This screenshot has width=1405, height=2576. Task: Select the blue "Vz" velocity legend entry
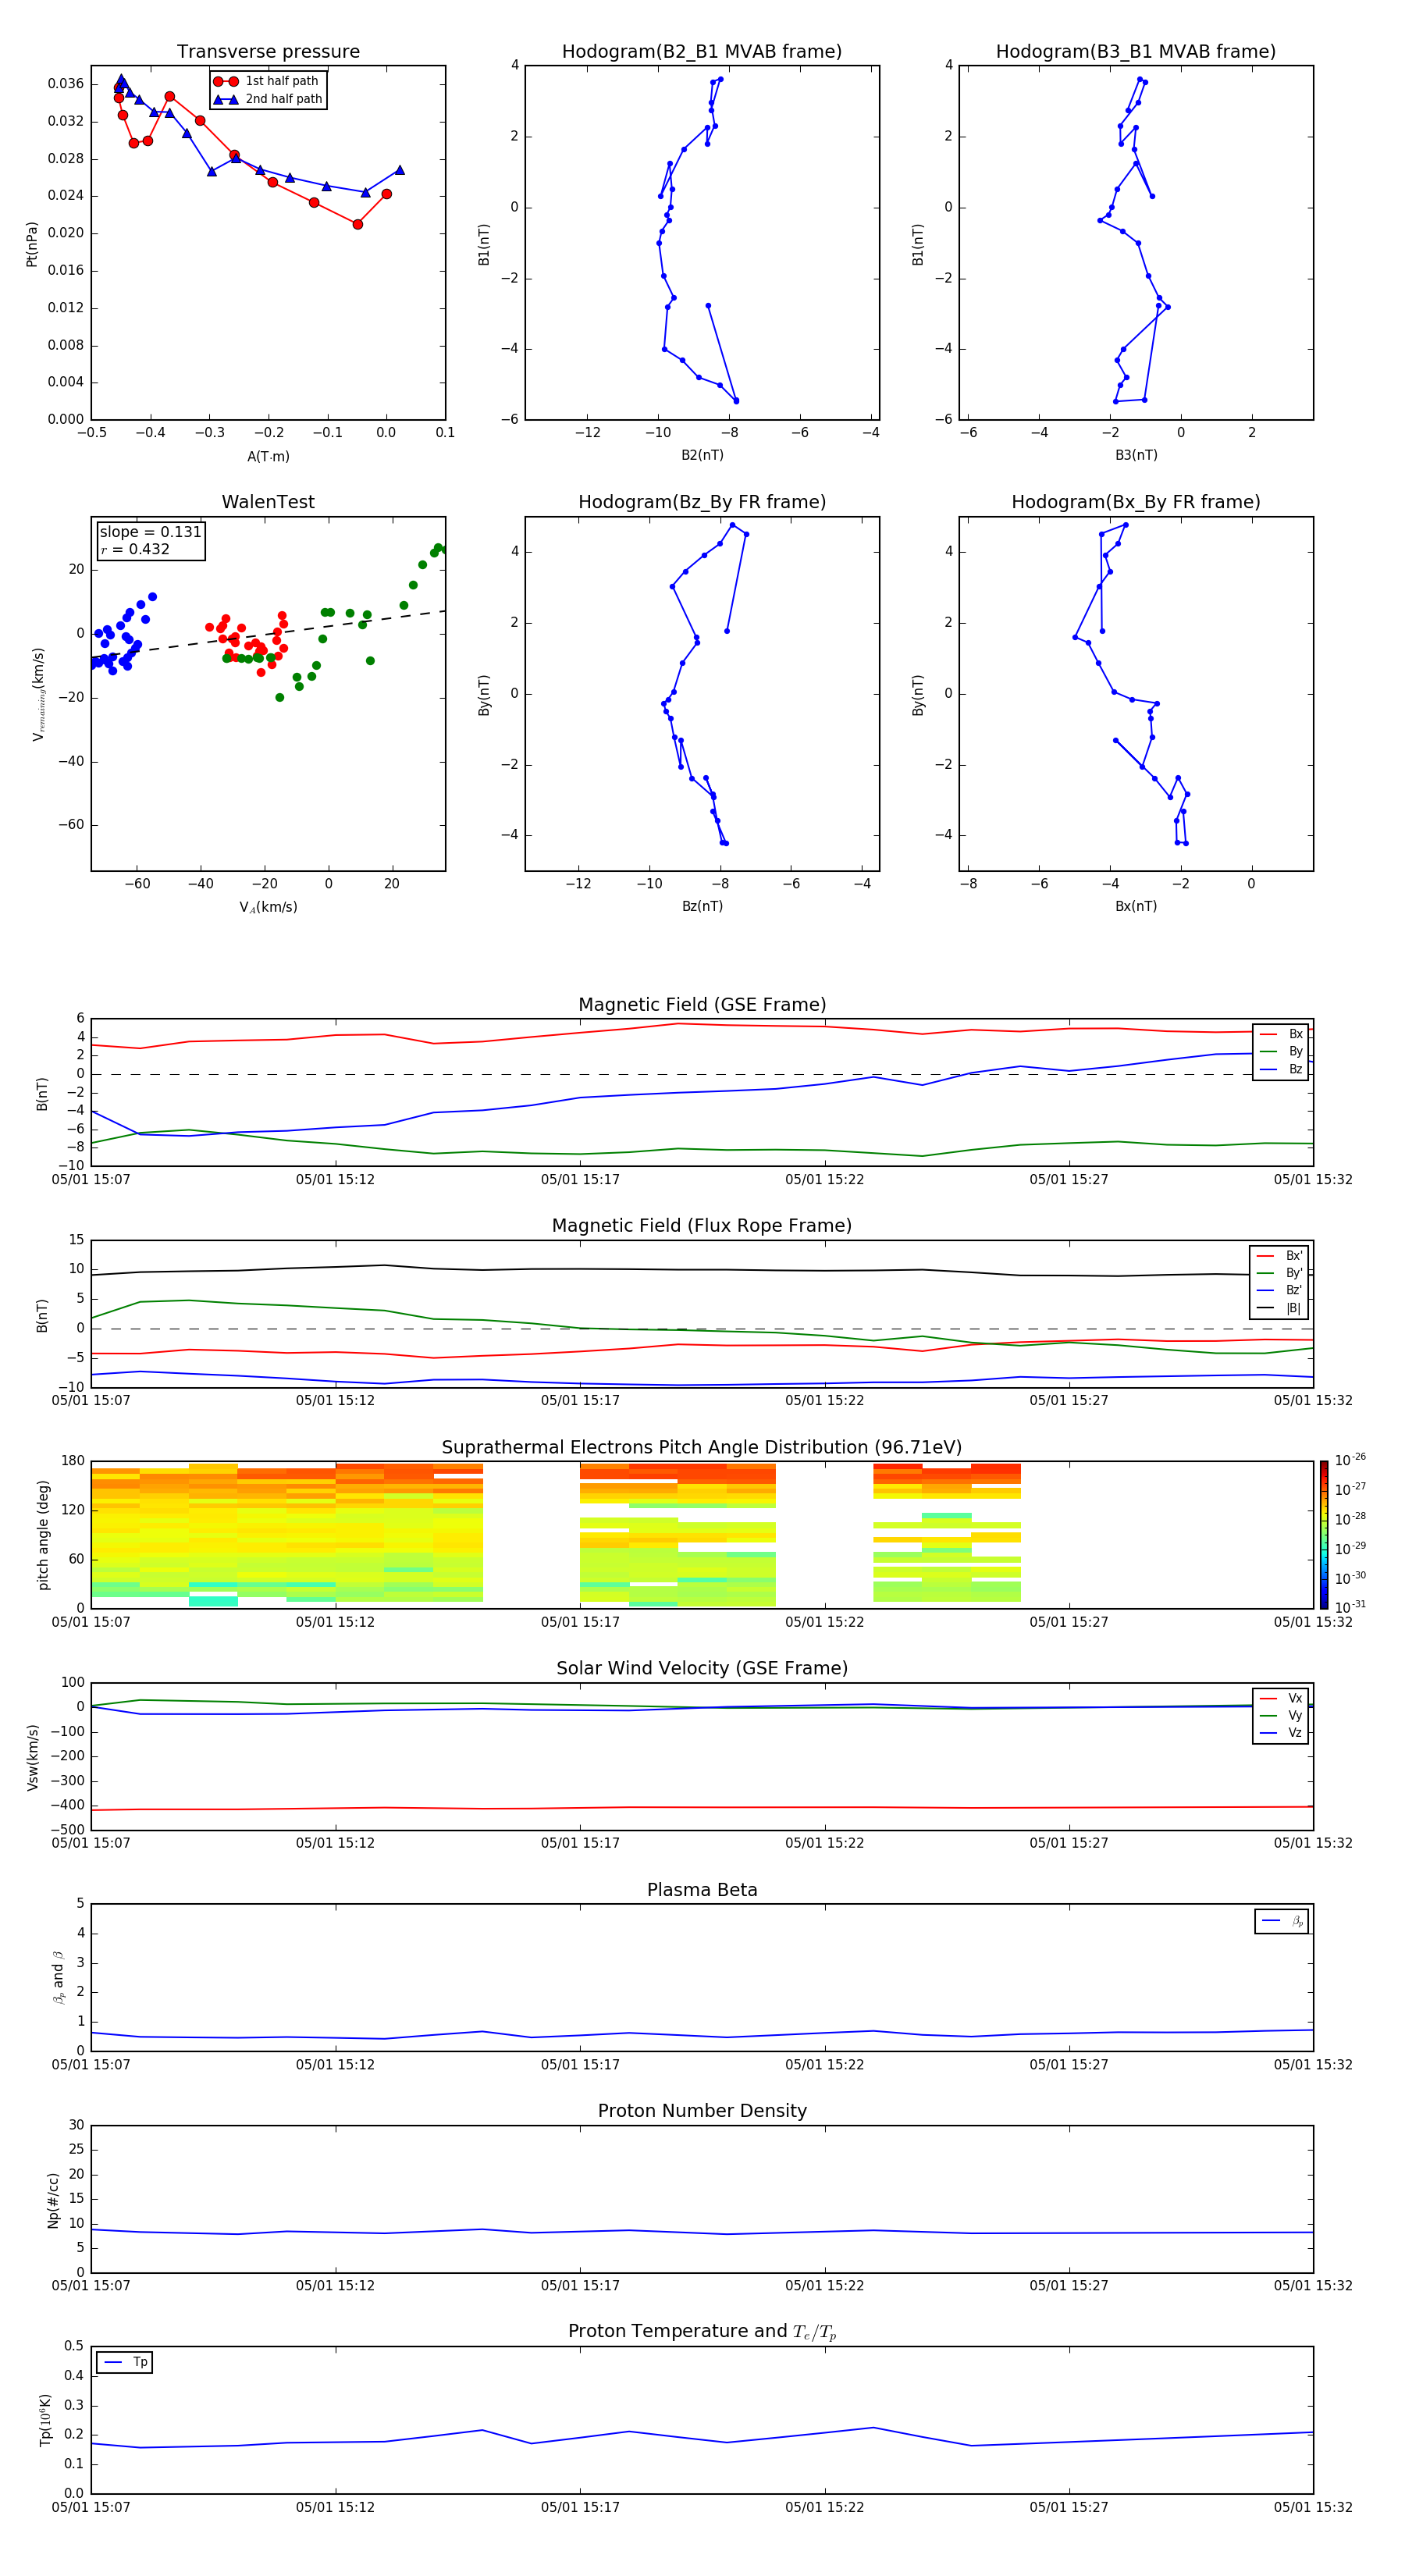[x=1281, y=1733]
